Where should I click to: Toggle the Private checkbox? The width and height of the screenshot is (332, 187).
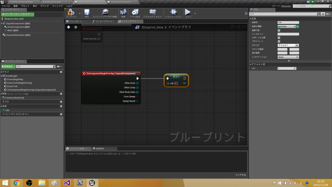point(279,41)
